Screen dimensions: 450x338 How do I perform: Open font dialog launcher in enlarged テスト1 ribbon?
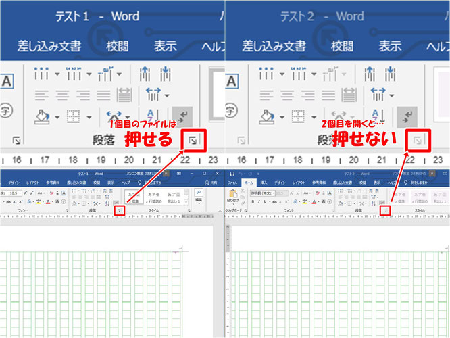coord(16,141)
